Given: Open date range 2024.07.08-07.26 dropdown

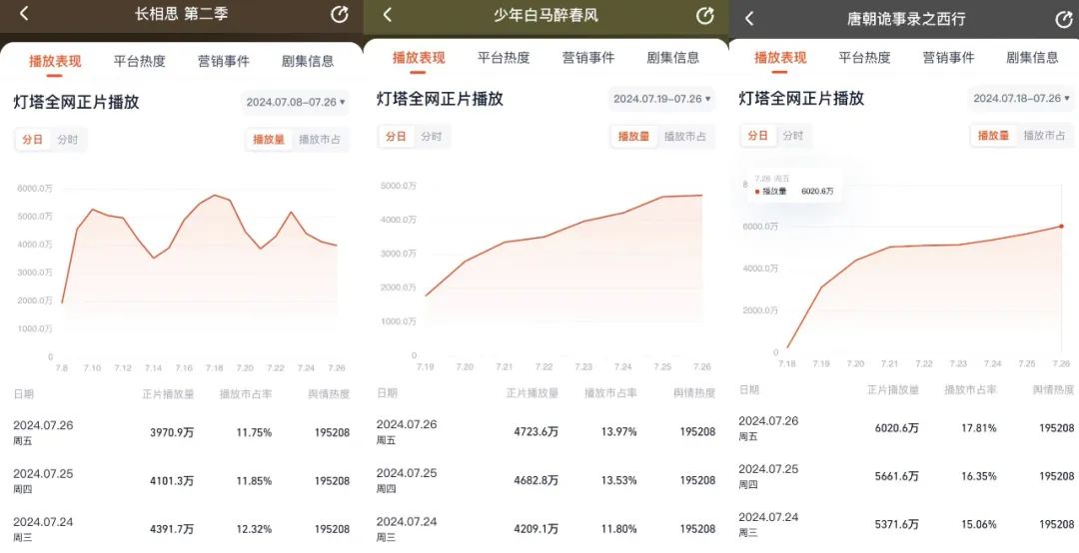Looking at the screenshot, I should 295,102.
